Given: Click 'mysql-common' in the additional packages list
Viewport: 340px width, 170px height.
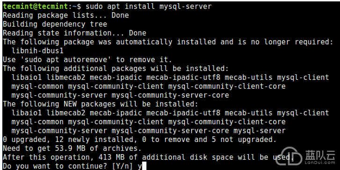Looking at the screenshot, I should [37, 86].
